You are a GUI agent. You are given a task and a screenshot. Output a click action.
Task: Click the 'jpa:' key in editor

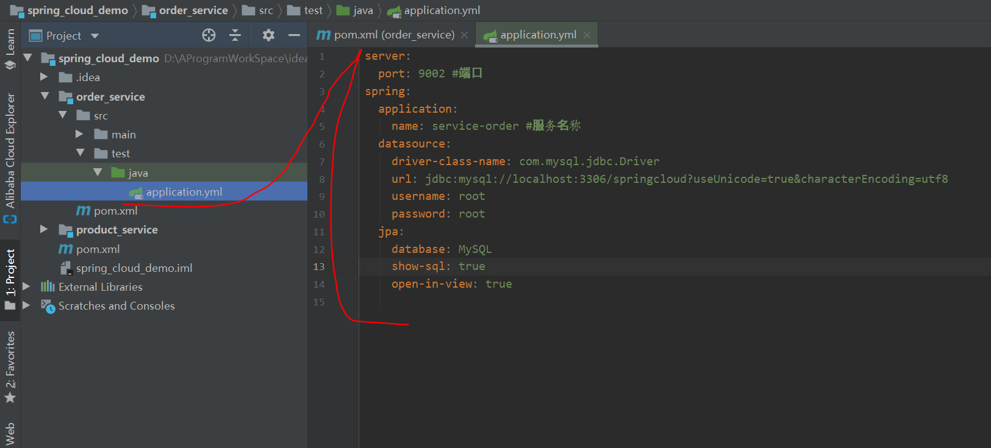click(x=391, y=232)
